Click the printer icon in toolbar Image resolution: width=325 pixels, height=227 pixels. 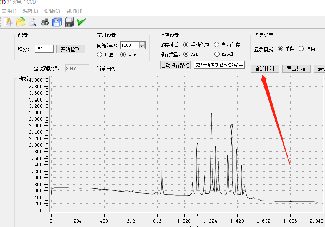point(45,22)
